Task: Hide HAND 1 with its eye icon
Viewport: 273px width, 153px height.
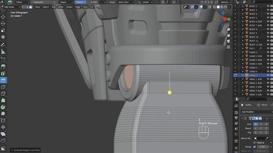Action: pos(268,52)
